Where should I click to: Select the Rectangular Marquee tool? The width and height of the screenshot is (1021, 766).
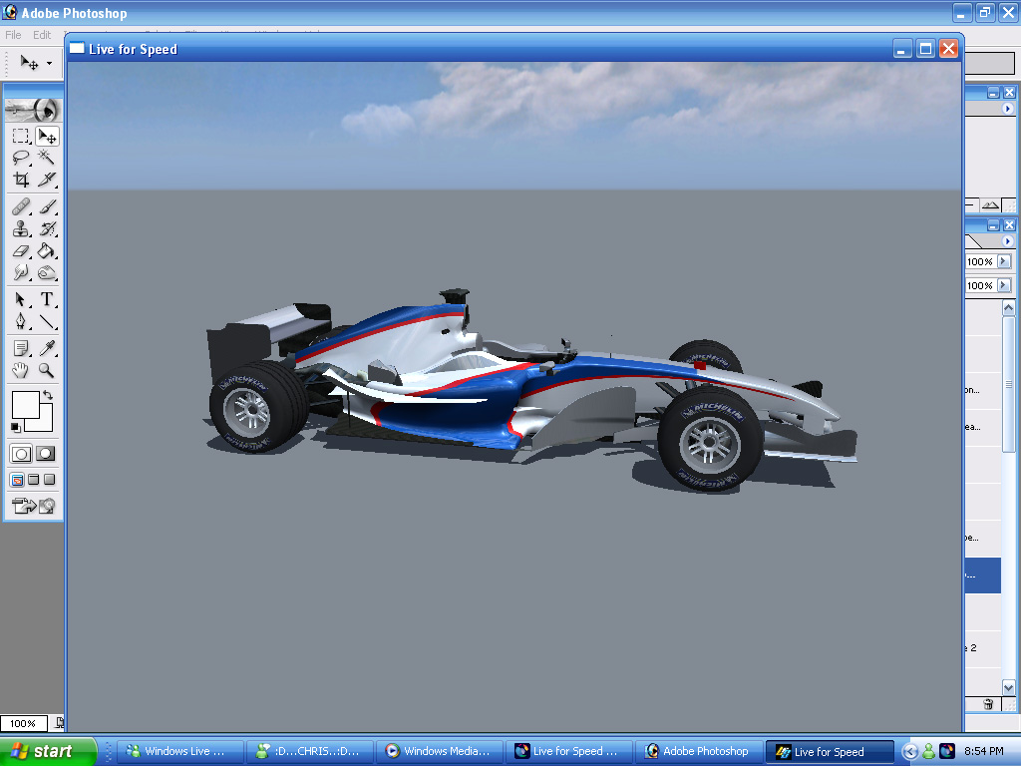(x=21, y=136)
